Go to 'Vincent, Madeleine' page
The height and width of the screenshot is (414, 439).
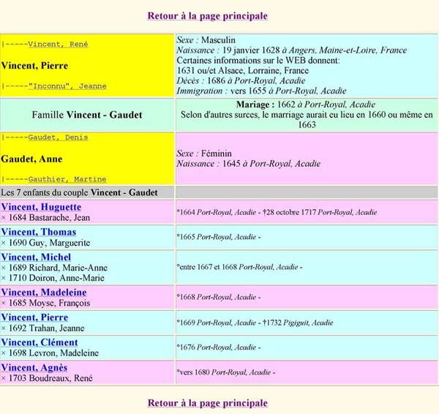[44, 293]
